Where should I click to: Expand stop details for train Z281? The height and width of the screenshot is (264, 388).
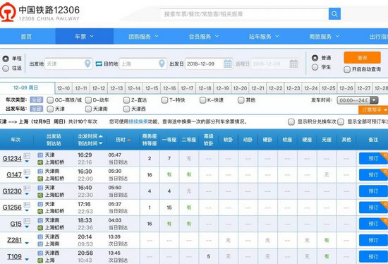(27, 244)
